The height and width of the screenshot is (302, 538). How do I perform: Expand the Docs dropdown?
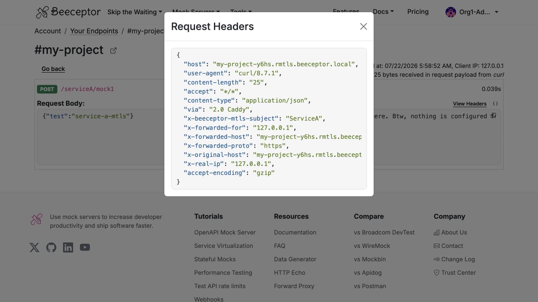tap(383, 12)
